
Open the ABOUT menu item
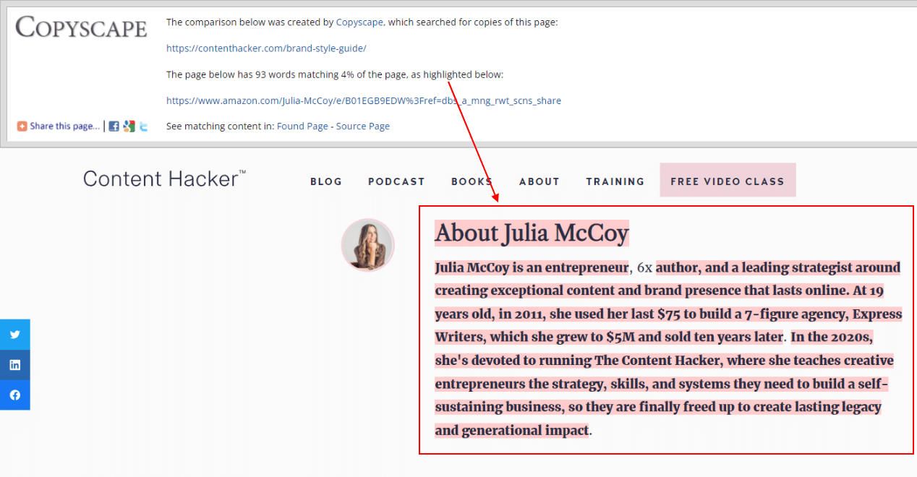(539, 181)
